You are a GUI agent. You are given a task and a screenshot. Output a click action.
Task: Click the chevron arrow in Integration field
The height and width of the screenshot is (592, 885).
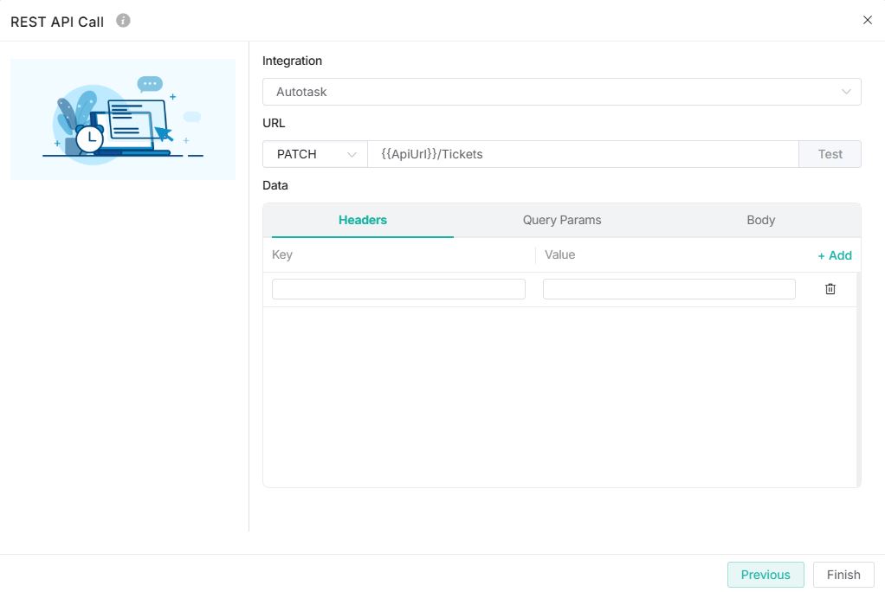coord(846,92)
